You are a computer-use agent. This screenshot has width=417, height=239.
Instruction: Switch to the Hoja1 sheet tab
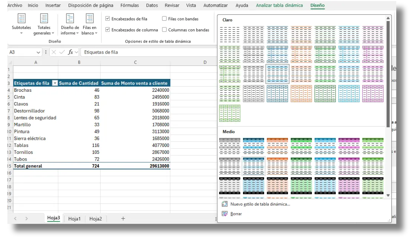tap(74, 219)
